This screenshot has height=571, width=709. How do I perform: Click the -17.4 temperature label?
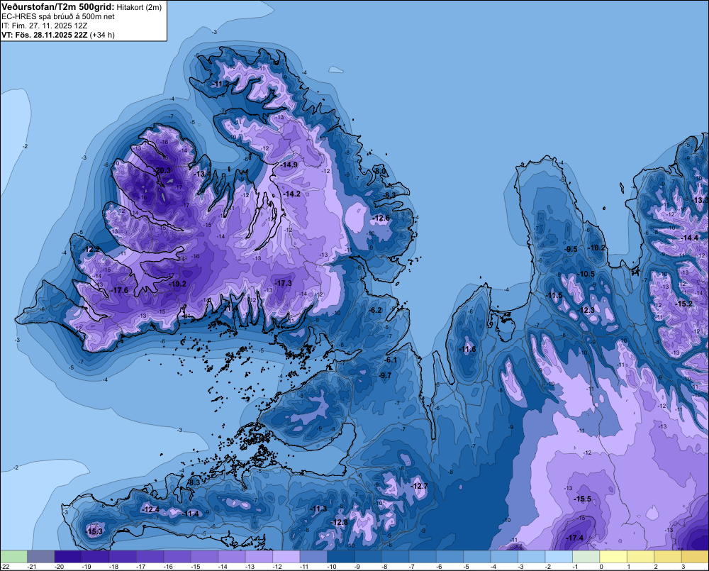(575, 538)
